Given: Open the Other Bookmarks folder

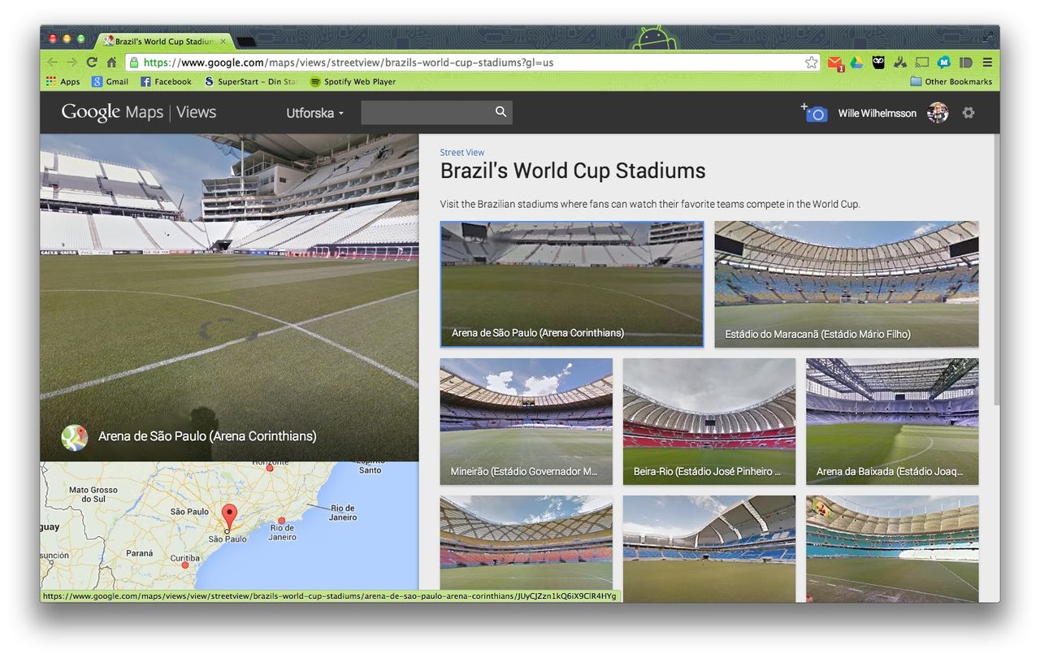Looking at the screenshot, I should click(951, 81).
